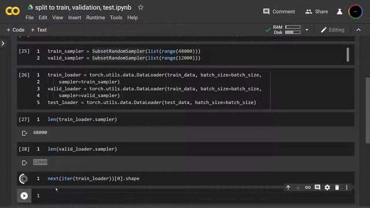This screenshot has width=370, height=208.
Task: Click the valid_sampler line in cell 25
Action: pyautogui.click(x=124, y=58)
